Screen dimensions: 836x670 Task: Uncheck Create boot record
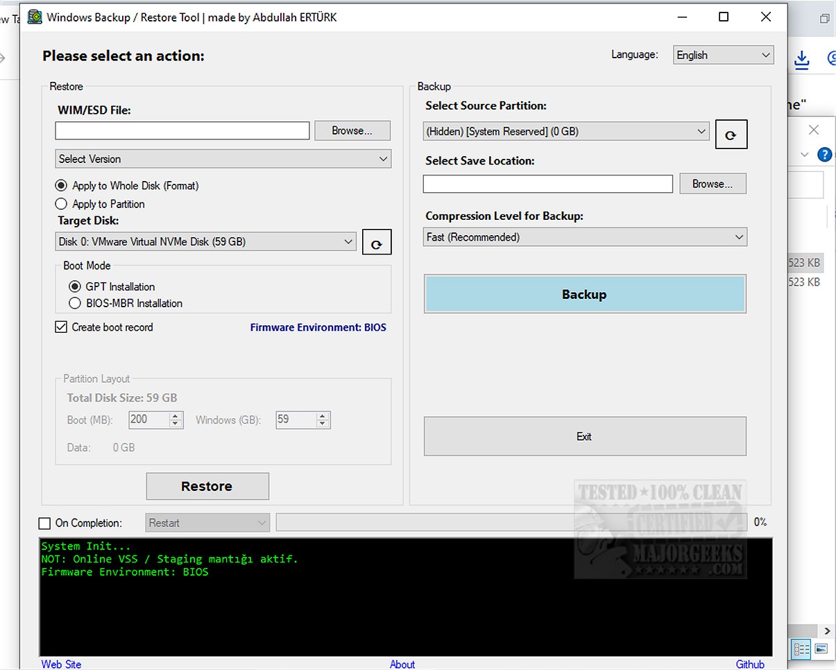pyautogui.click(x=61, y=327)
